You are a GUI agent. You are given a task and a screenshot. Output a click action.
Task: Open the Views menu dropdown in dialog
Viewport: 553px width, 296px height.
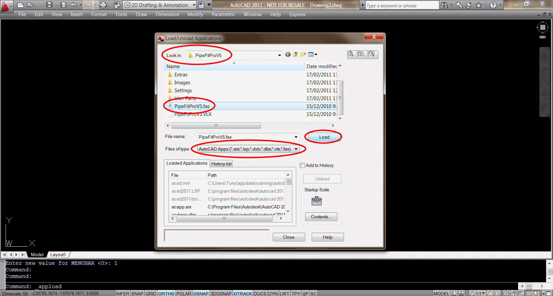pos(313,55)
